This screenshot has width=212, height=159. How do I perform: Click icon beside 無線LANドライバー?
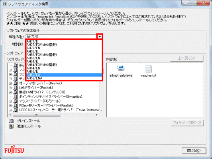pyautogui.click(x=16, y=92)
